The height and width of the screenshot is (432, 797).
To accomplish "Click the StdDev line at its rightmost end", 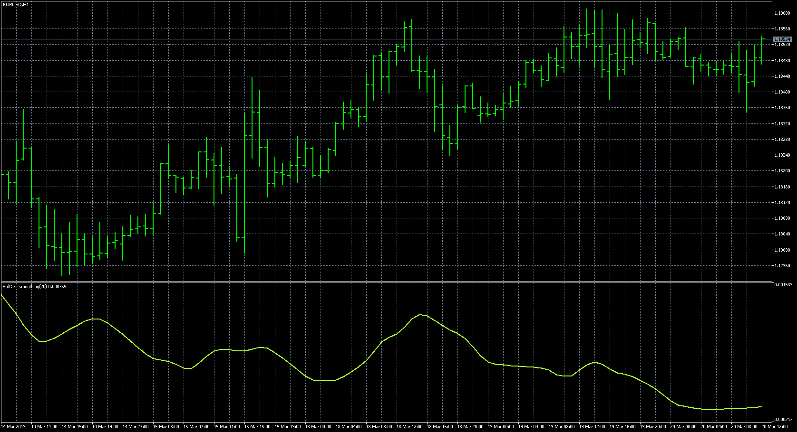I will pyautogui.click(x=761, y=407).
